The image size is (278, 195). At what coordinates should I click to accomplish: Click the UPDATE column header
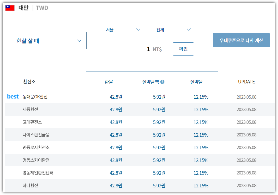click(x=246, y=82)
